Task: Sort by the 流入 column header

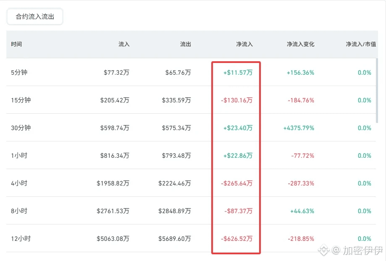Action: point(124,44)
